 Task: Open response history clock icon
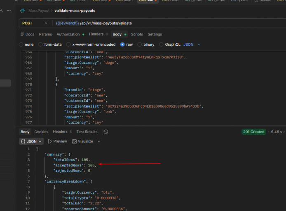[x=106, y=132]
